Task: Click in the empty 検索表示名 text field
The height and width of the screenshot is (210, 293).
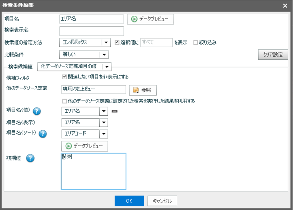Action: [x=92, y=31]
